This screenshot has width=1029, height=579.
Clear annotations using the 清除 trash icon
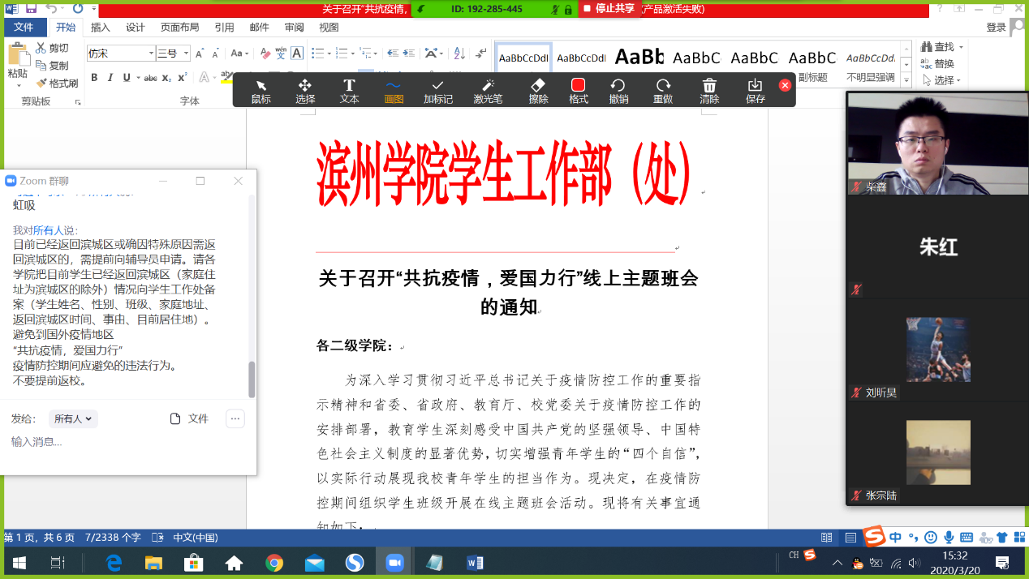[709, 91]
